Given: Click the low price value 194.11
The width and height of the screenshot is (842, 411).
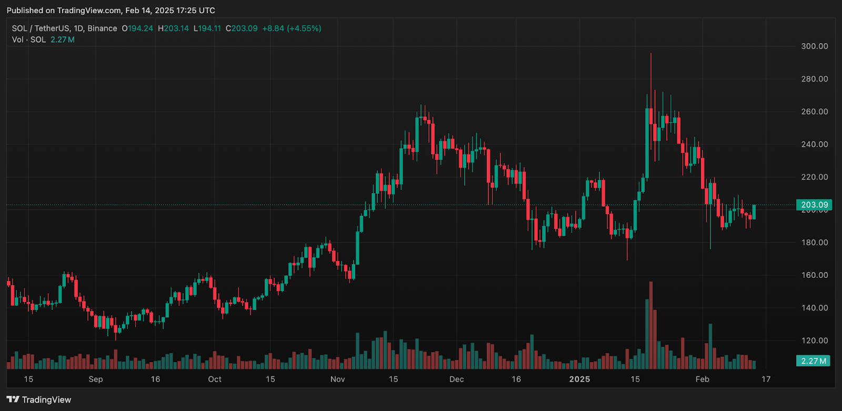Looking at the screenshot, I should (x=209, y=28).
